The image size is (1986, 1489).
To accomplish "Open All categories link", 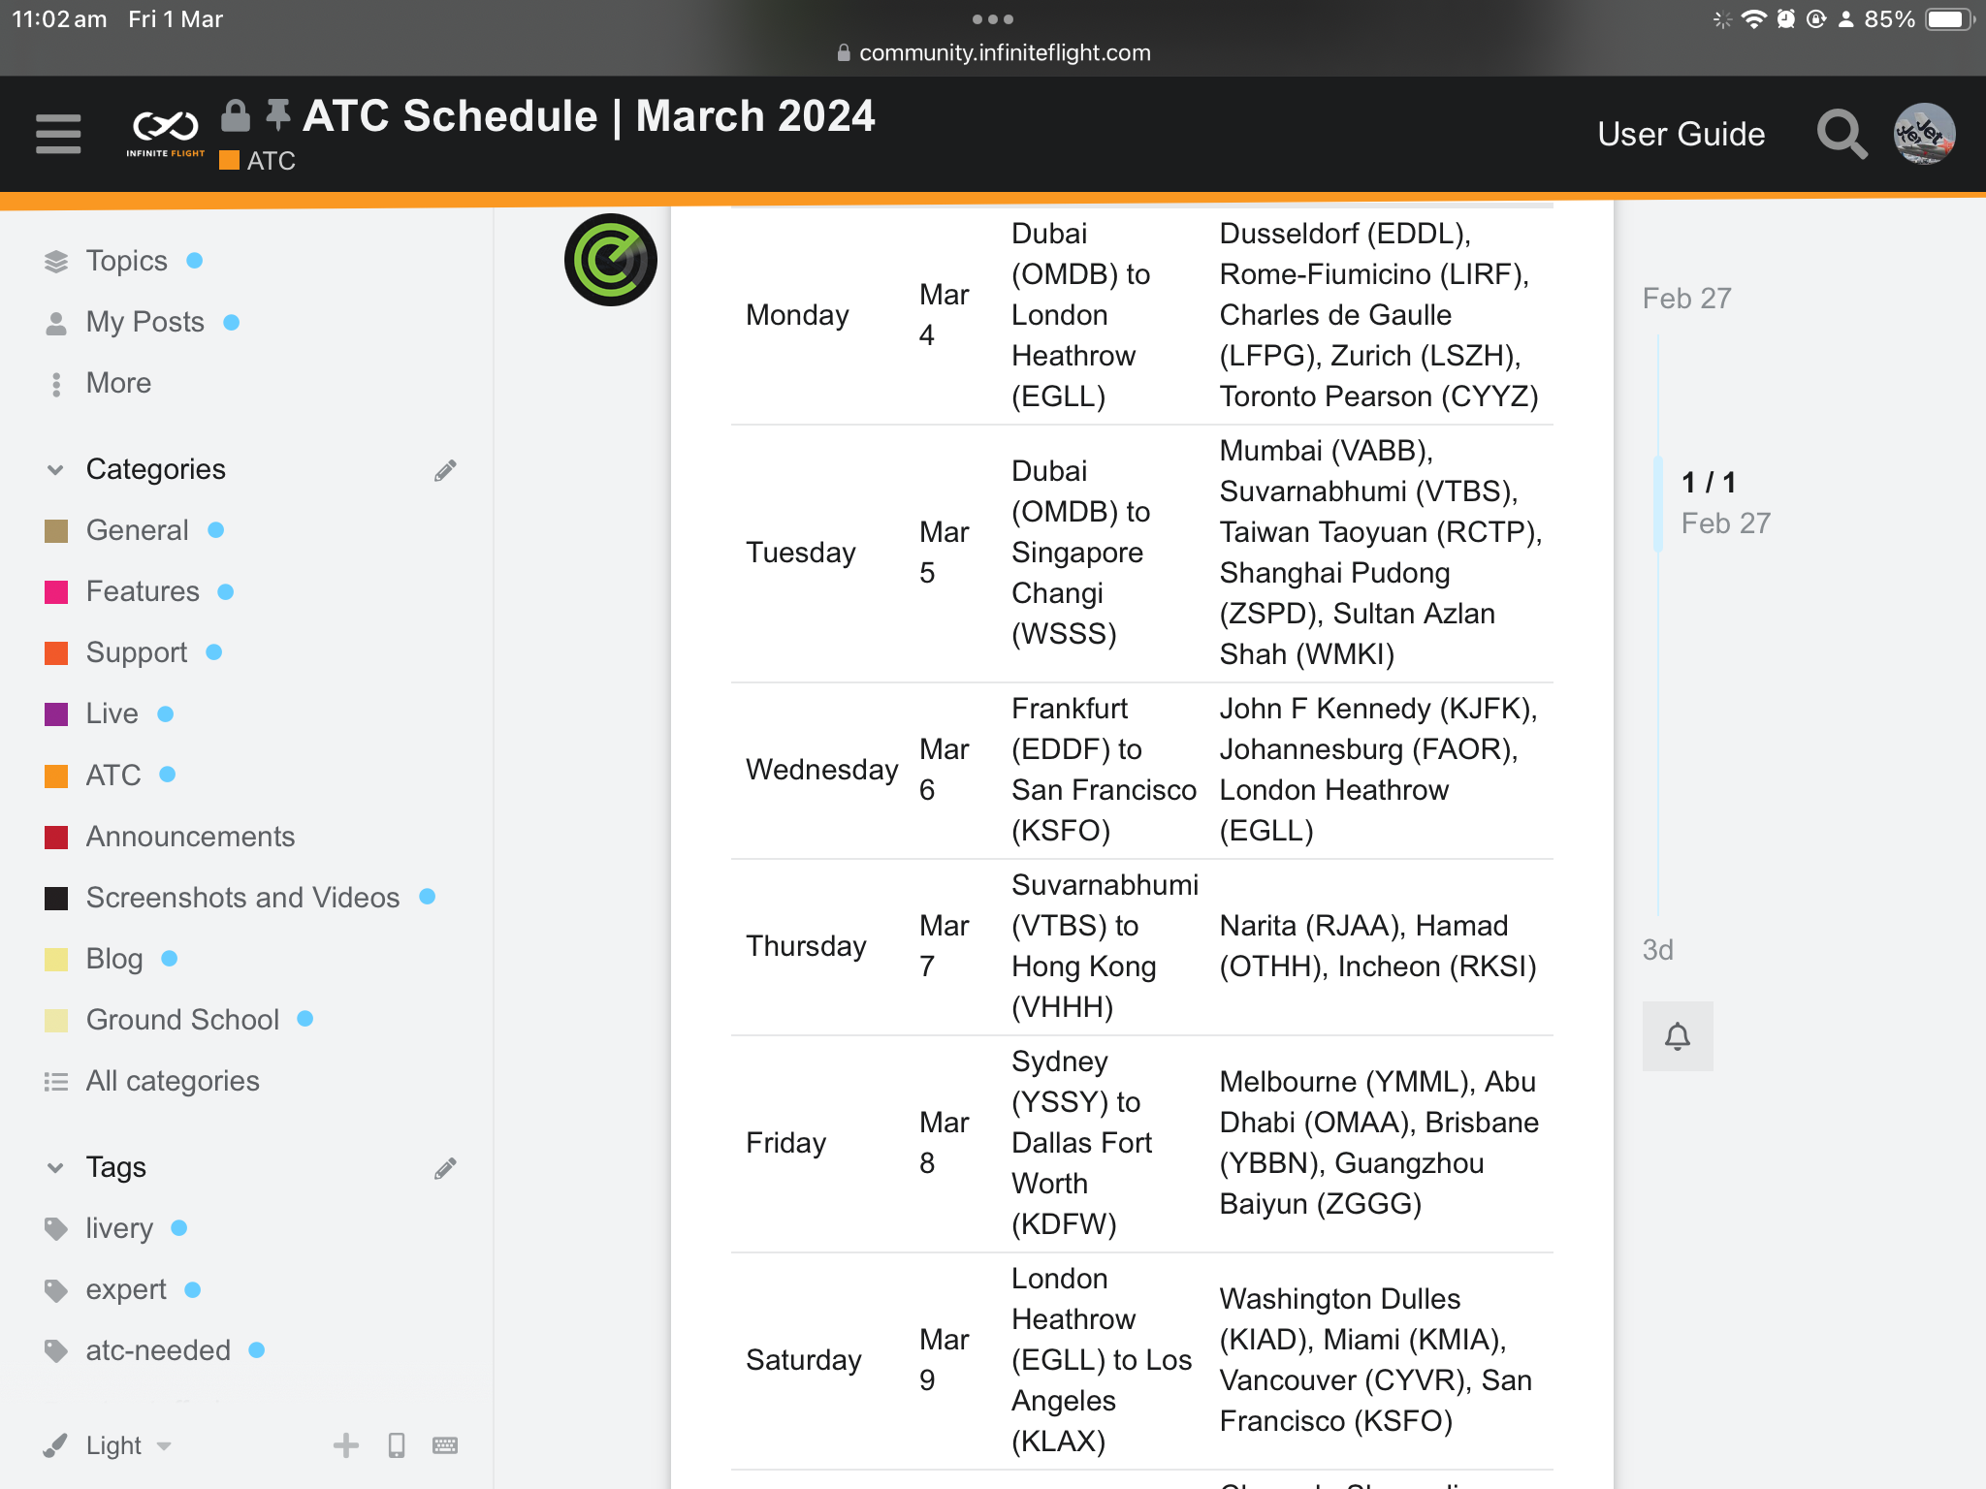I will (x=172, y=1081).
